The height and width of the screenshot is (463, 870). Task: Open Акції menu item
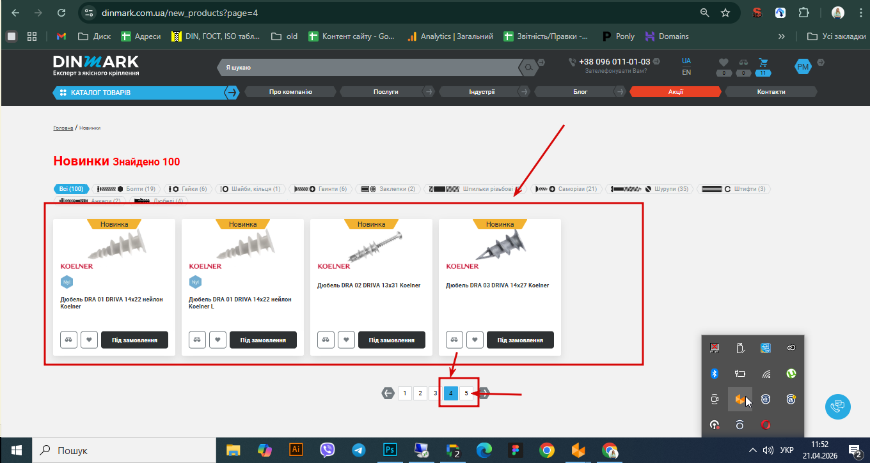676,92
